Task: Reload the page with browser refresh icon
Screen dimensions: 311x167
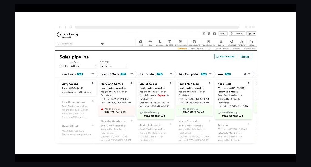Action: click(70, 27)
